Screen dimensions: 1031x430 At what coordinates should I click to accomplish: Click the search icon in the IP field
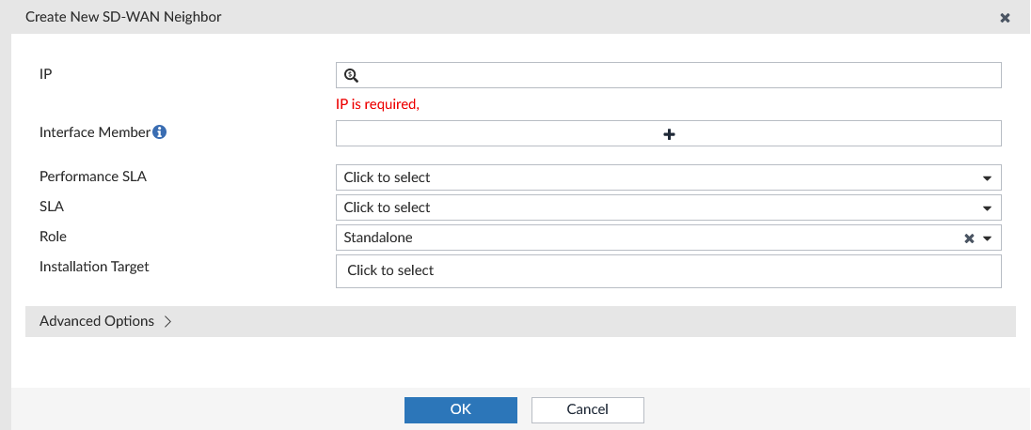(351, 76)
